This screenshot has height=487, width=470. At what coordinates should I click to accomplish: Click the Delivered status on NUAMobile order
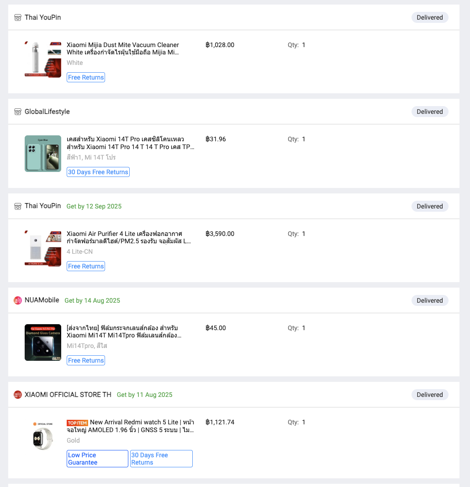tap(430, 300)
